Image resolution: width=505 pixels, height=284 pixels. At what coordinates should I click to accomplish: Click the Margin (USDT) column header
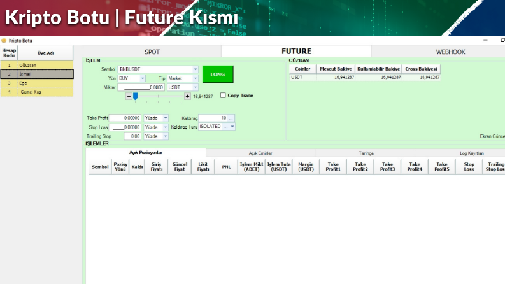click(x=306, y=167)
